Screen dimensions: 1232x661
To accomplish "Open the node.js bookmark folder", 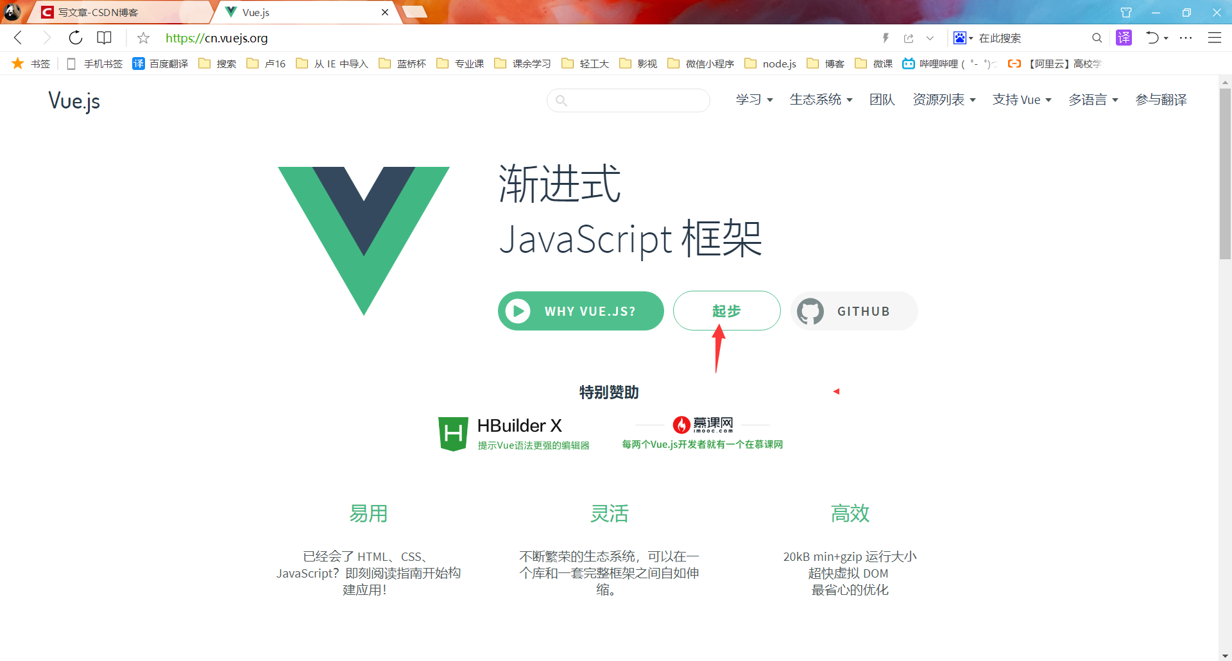I will tap(770, 64).
